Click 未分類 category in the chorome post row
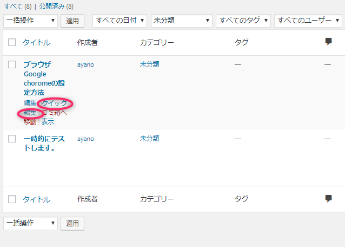The height and width of the screenshot is (247, 345). [x=150, y=64]
